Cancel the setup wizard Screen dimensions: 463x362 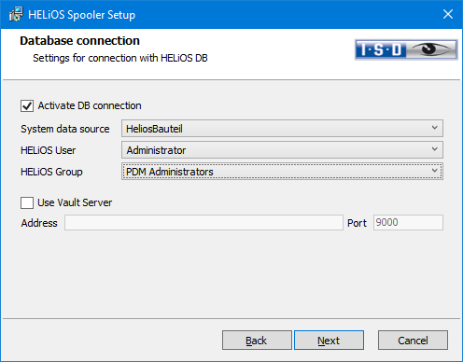click(413, 341)
